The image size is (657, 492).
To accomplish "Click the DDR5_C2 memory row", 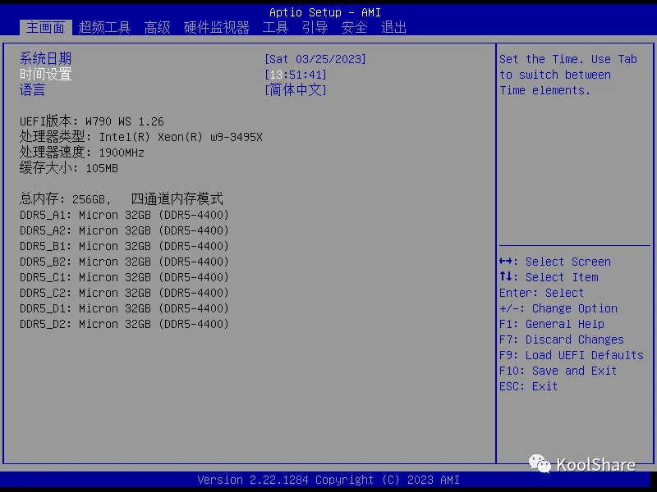I will pos(125,293).
